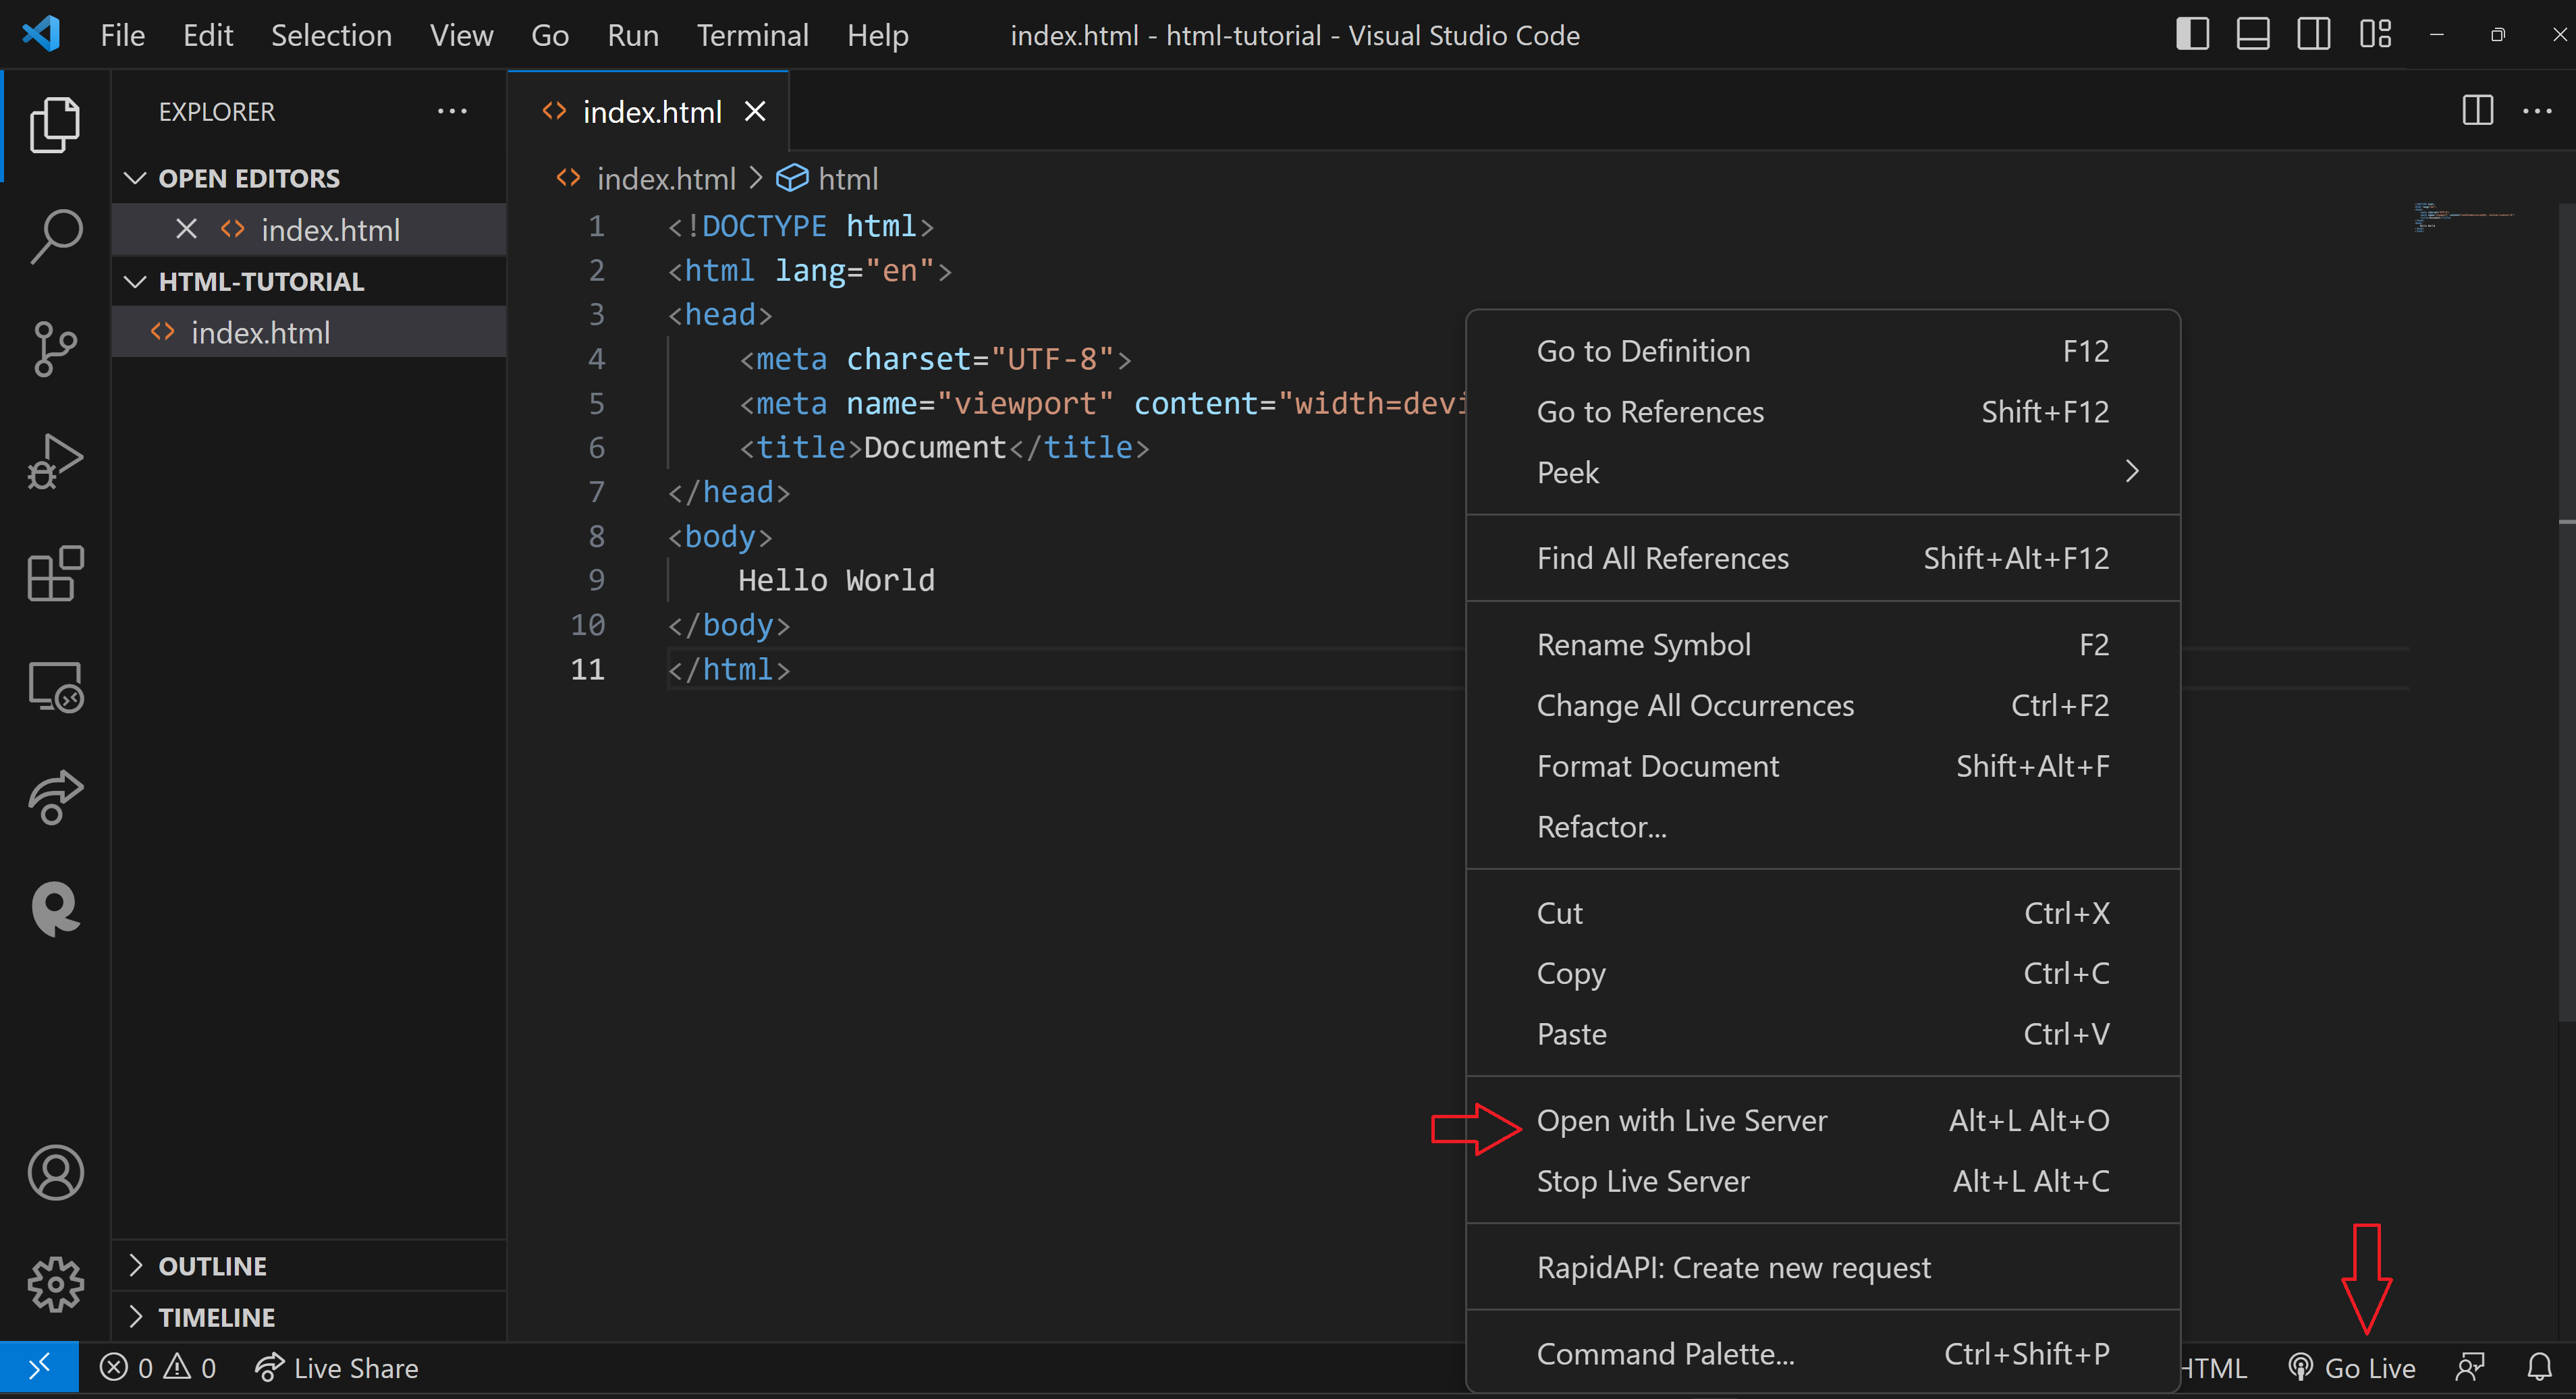Toggle the primary side bar layout button
Image resolution: width=2576 pixels, height=1399 pixels.
coord(2193,35)
